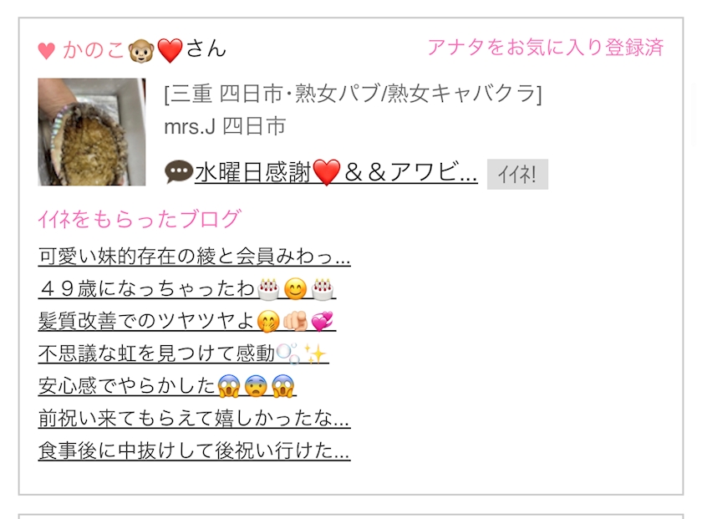Open blog 前祝い来てもらえて嬉しかったな…
Viewport: 702px width, 519px height.
[x=194, y=418]
